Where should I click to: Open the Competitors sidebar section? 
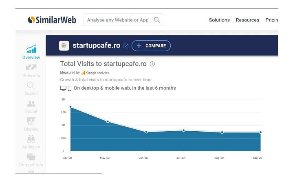coord(31,157)
